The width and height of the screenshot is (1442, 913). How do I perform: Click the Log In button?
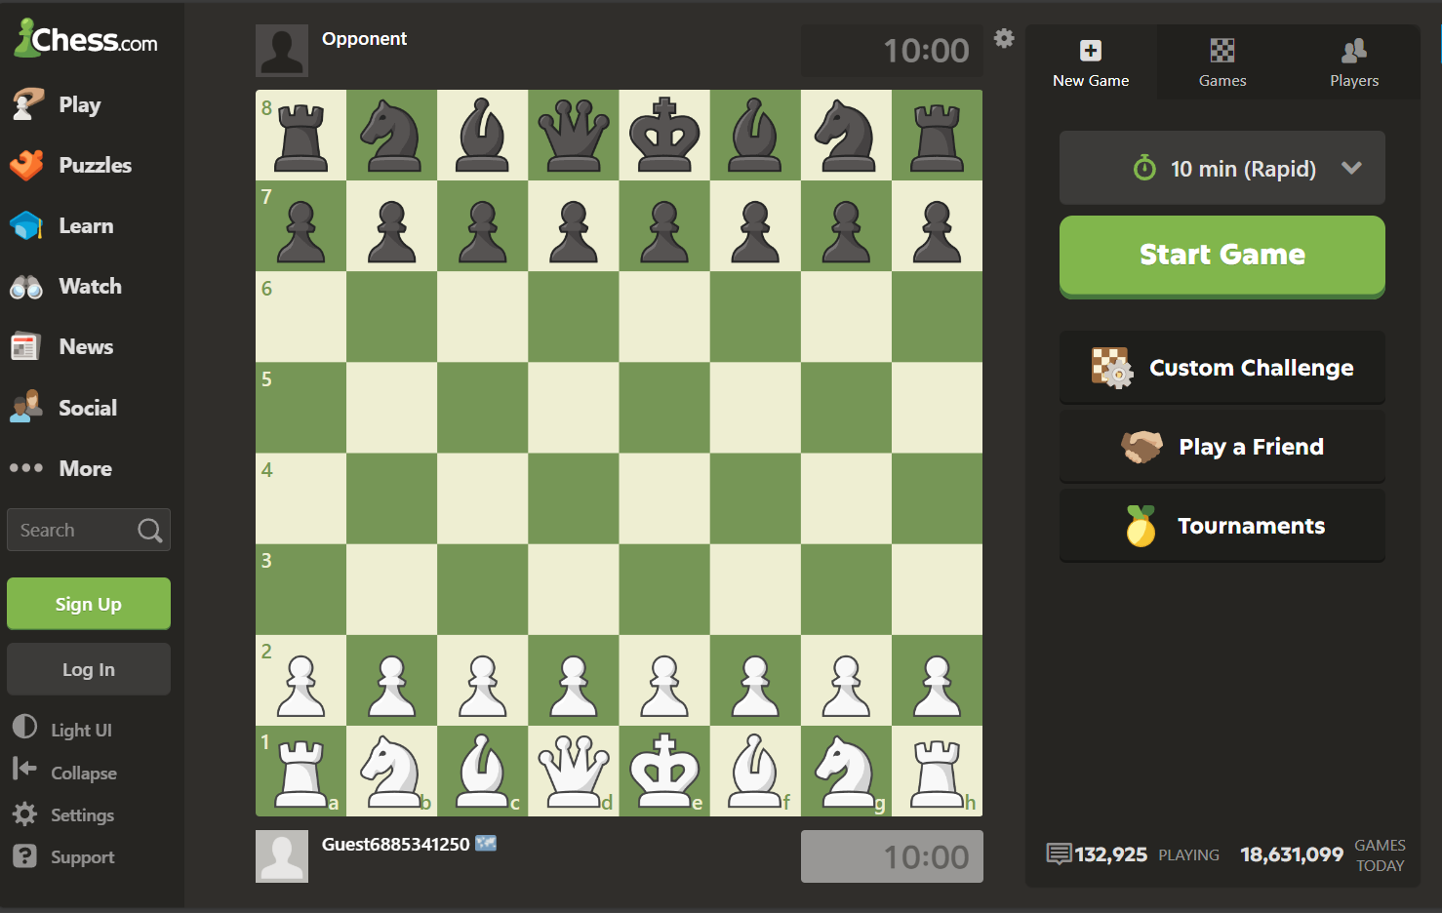pos(89,669)
